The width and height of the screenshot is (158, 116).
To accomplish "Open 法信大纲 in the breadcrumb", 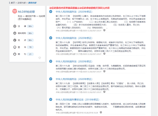I will click(21, 3).
